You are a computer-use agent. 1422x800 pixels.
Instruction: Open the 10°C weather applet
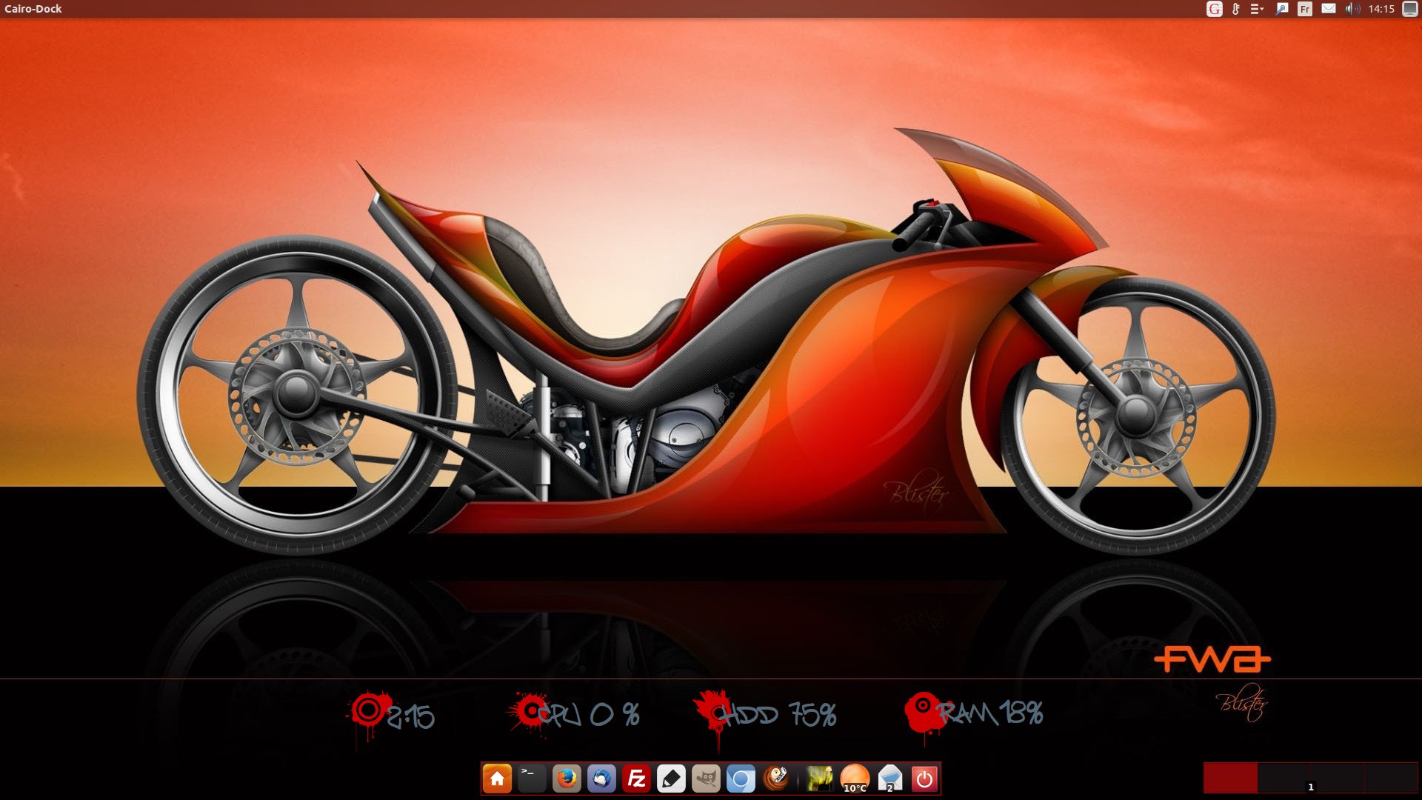click(855, 779)
